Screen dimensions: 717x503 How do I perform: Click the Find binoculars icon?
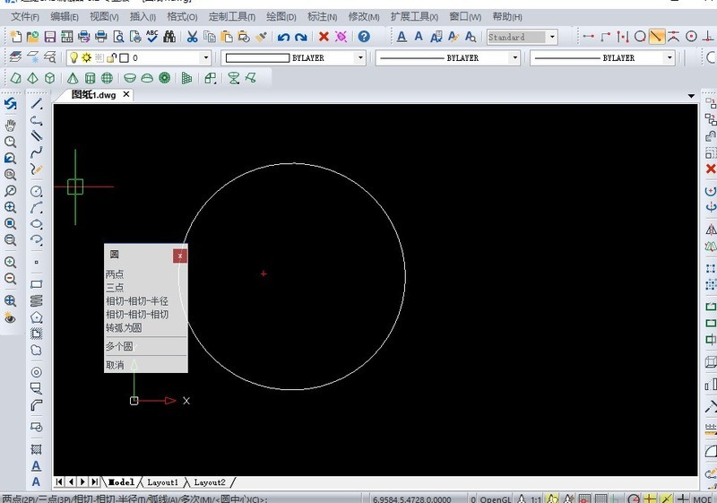(x=169, y=37)
